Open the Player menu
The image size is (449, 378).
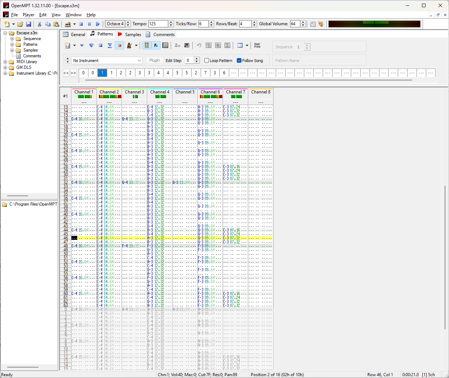(29, 15)
